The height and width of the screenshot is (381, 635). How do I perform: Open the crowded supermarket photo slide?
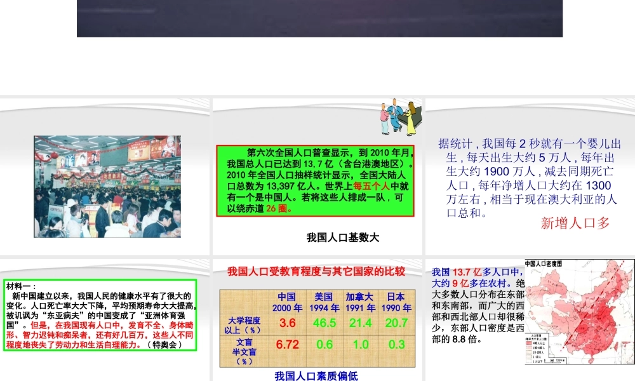[x=105, y=177]
